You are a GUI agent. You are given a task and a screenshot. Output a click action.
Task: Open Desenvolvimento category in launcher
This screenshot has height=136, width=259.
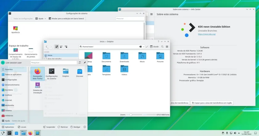14,85
